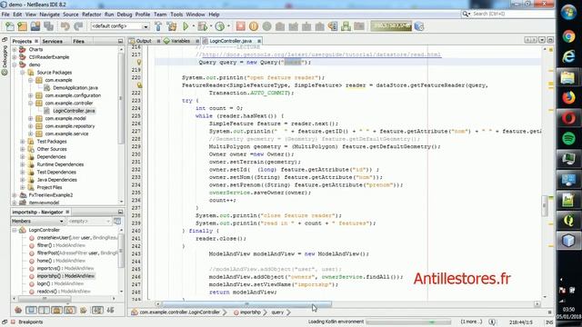Expand the Test Packages node
The image size is (582, 327).
click(x=22, y=142)
